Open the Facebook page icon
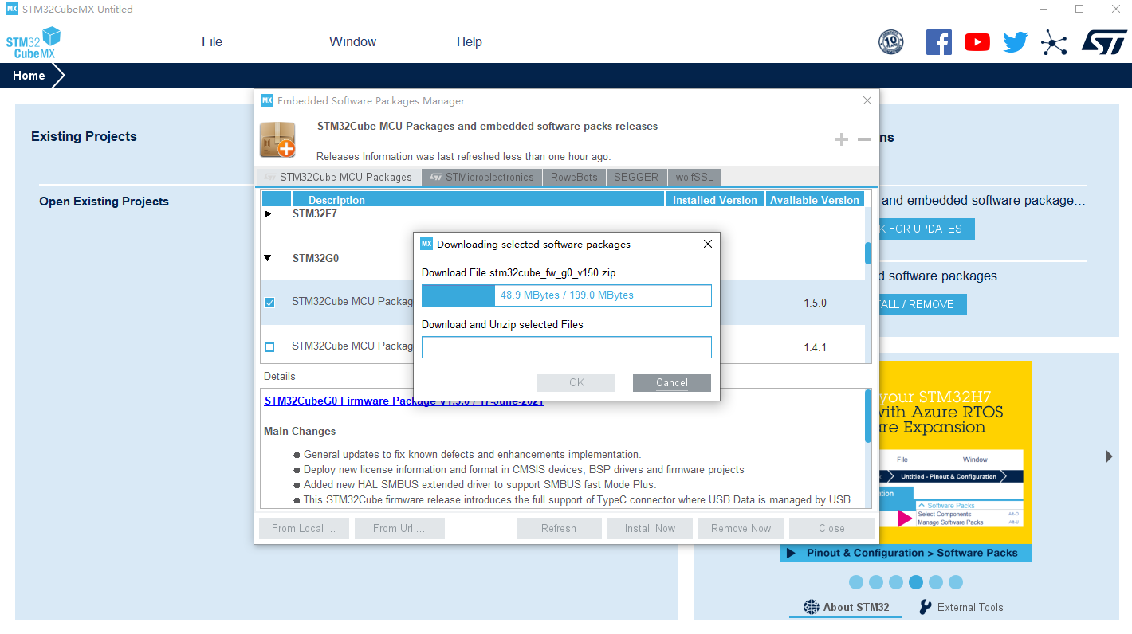 click(x=939, y=42)
